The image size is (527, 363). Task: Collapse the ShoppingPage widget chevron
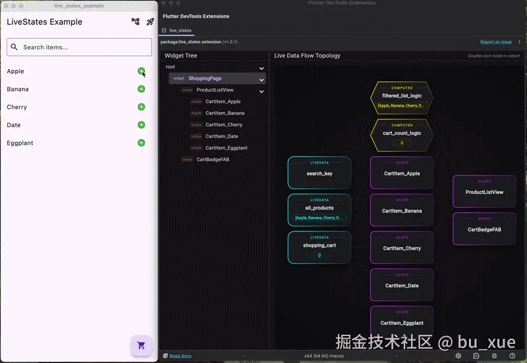[x=262, y=80]
